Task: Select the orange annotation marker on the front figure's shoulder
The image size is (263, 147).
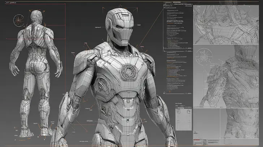Action: [86, 47]
